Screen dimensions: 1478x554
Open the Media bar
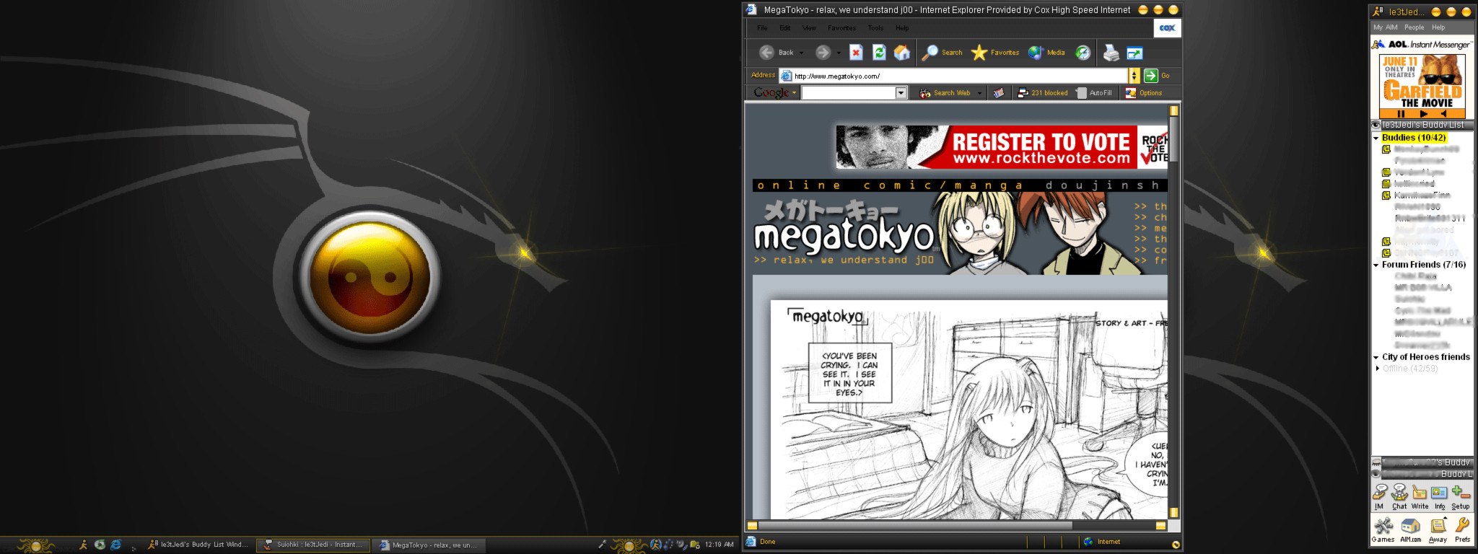1046,53
